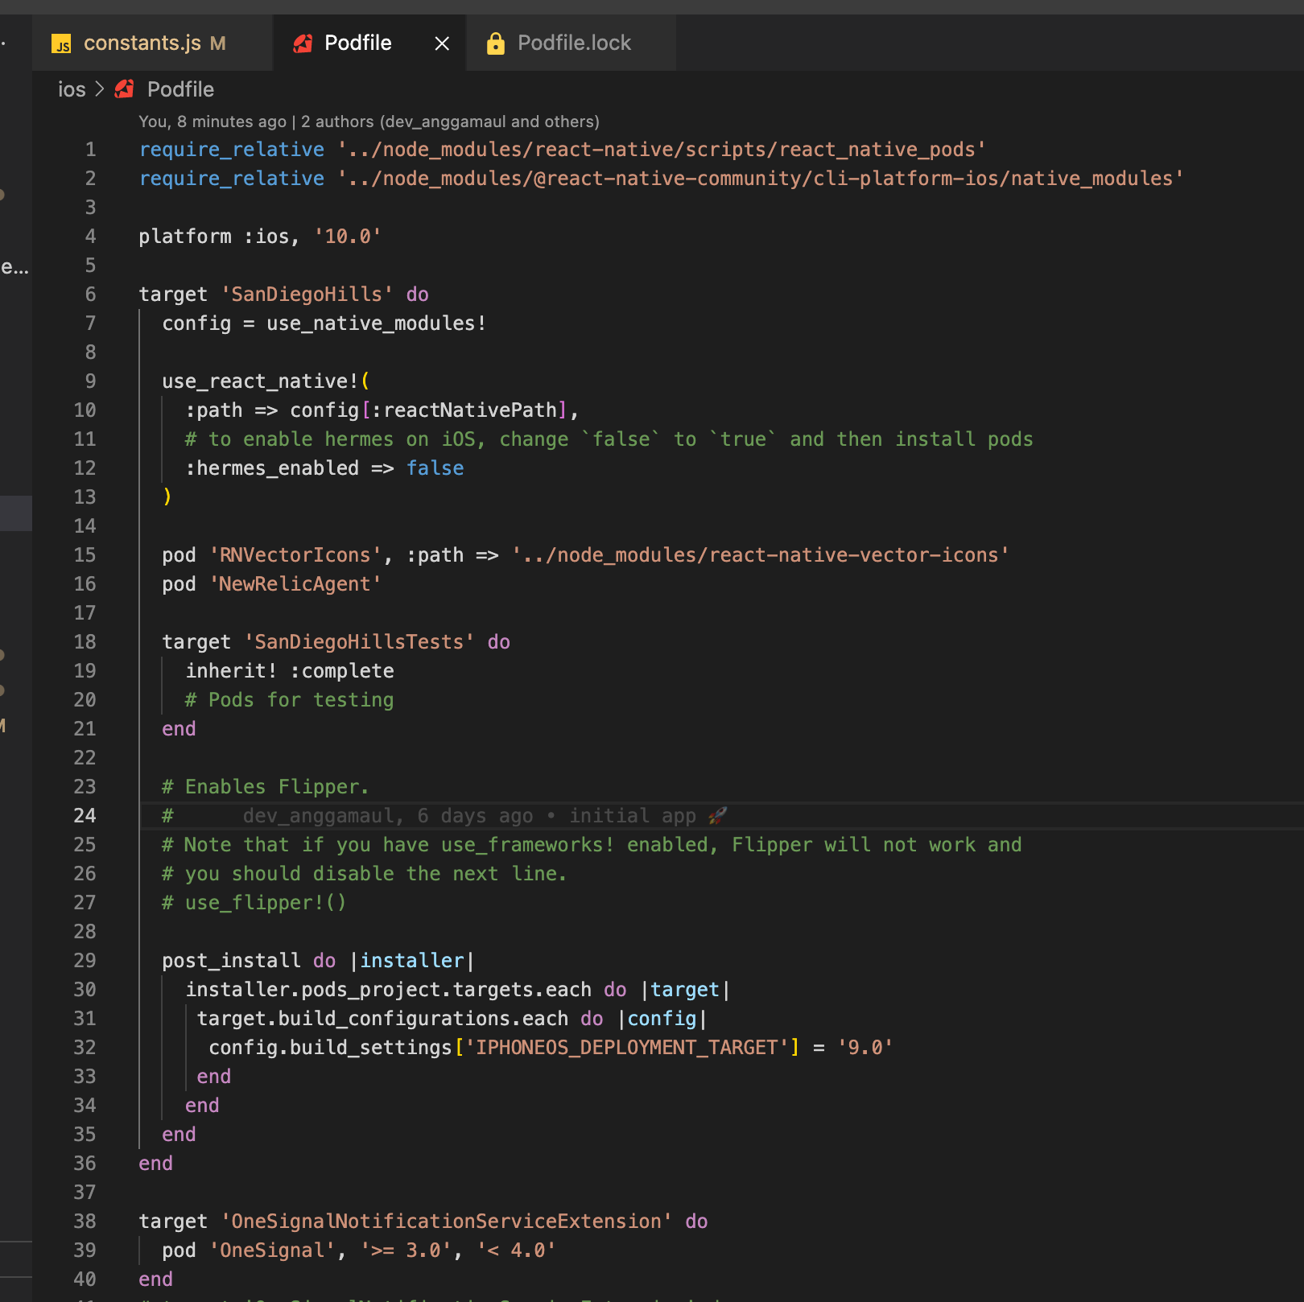Click the M modified indicator on constants.js tab

coord(217,43)
